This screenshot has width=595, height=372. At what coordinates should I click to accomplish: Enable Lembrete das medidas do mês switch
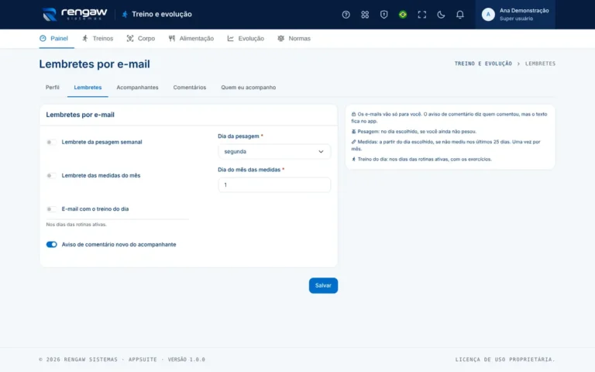click(x=51, y=175)
